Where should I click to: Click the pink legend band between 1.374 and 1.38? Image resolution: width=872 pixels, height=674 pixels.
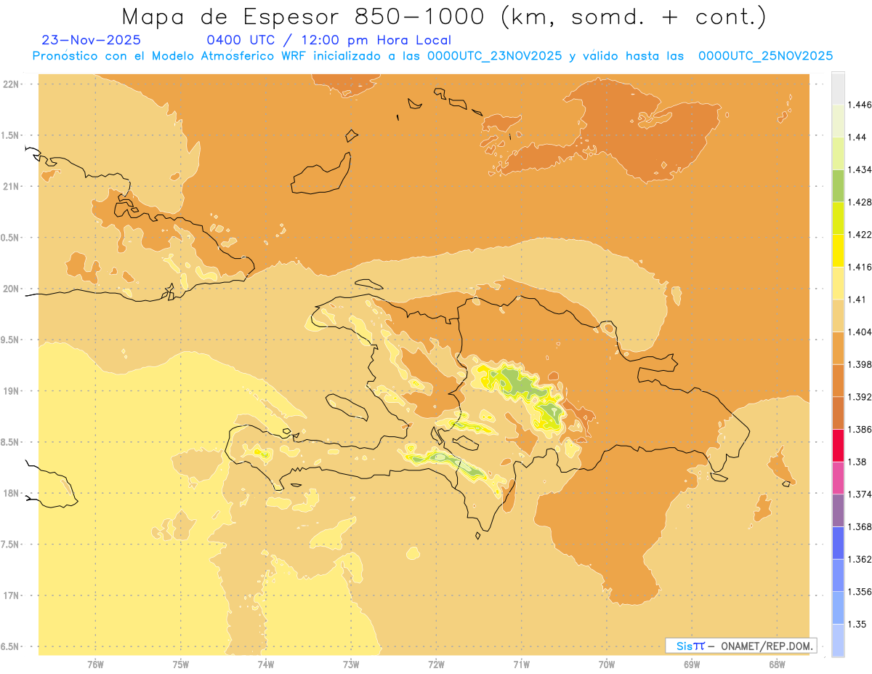coord(838,477)
